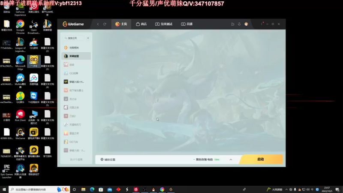Open MuMu模拟器 desktop shortcut
This screenshot has width=343, height=193.
click(20, 81)
